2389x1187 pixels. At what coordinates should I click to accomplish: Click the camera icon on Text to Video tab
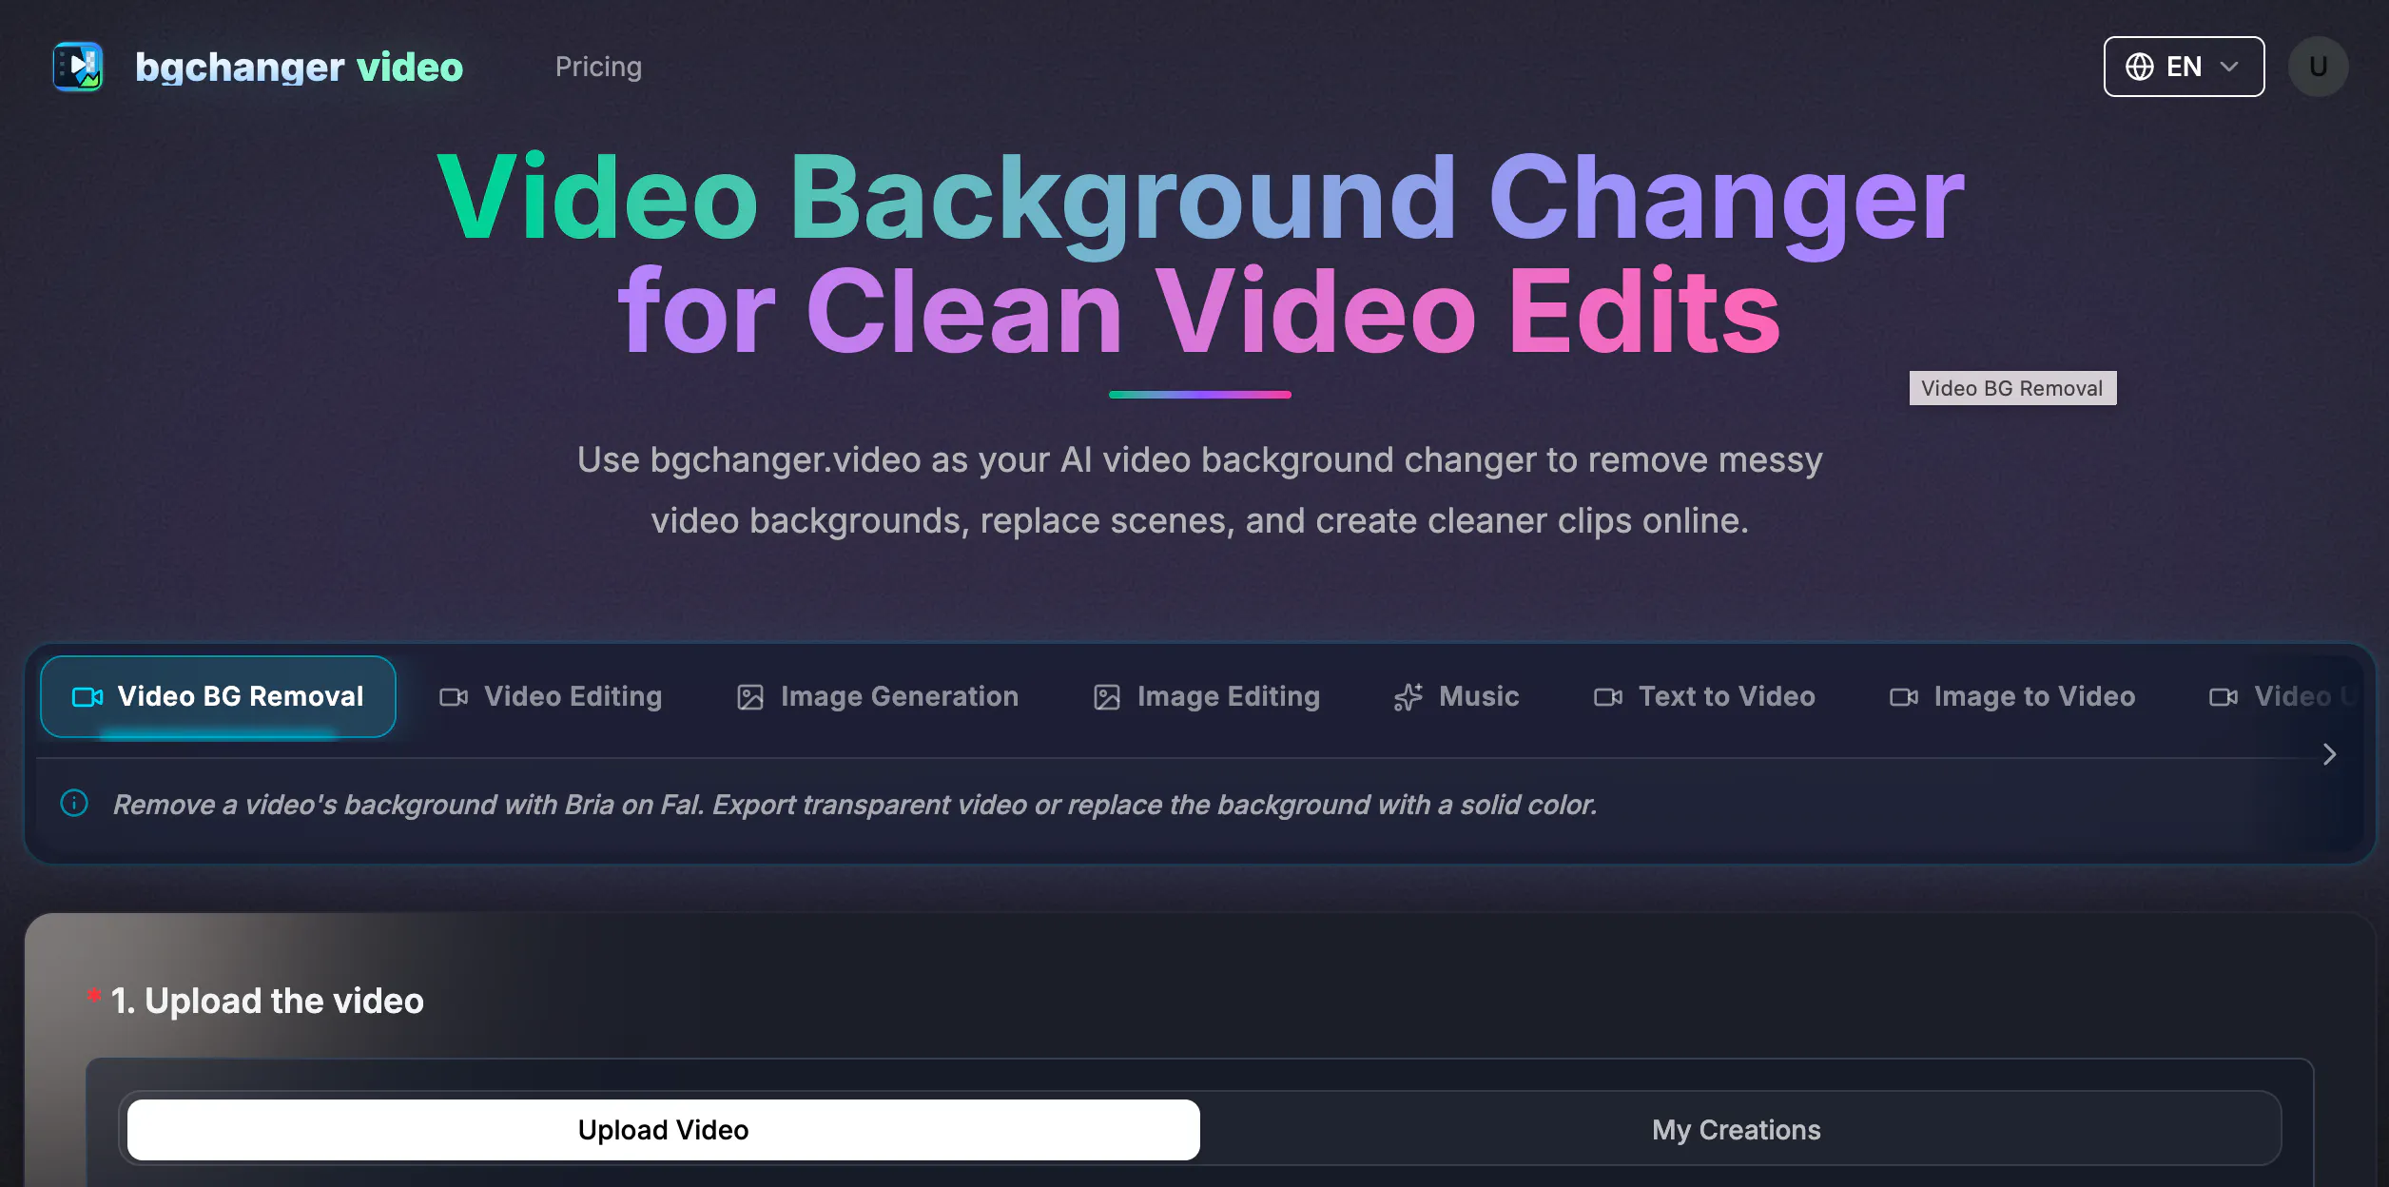(1608, 697)
